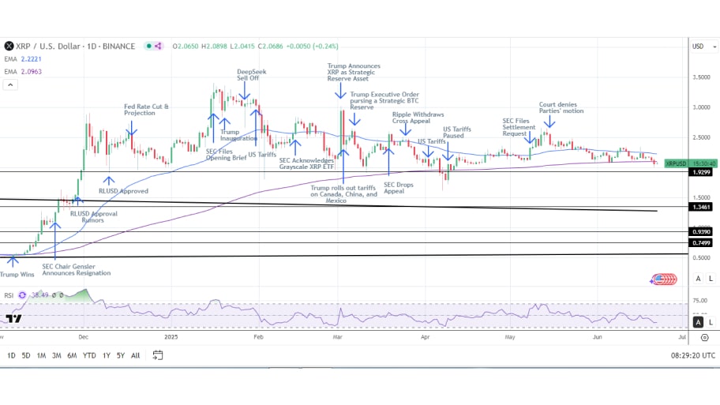Click the green XRPUSD price label

pos(690,163)
